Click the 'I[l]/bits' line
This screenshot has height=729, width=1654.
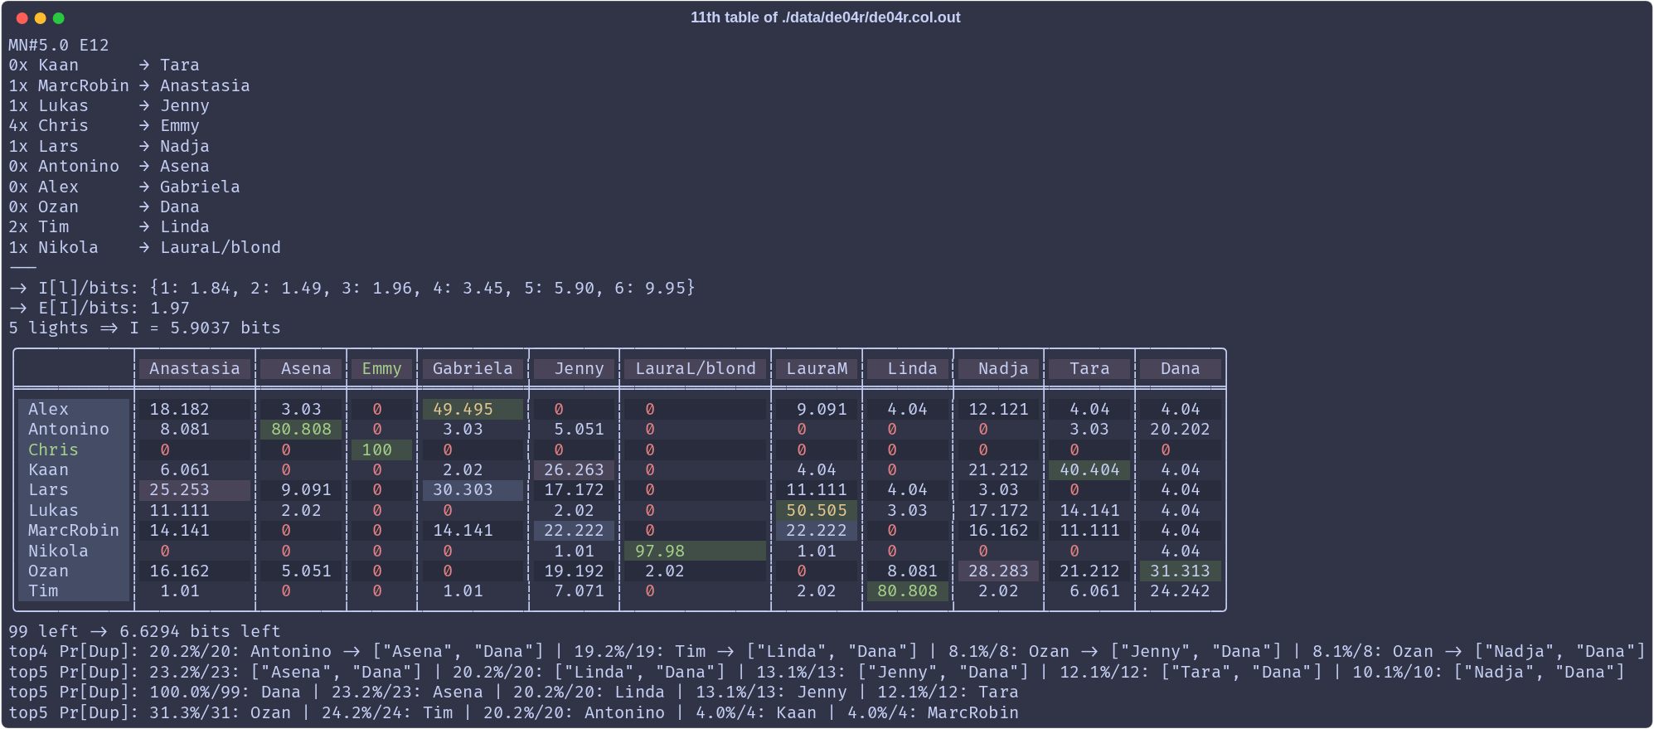[352, 288]
